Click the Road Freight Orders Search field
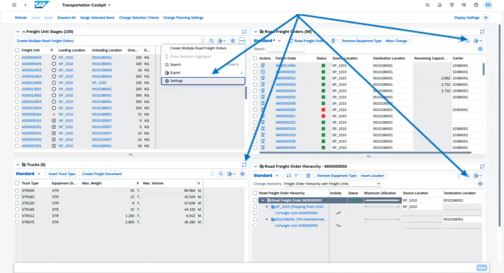Viewport: 504px width, 273px height. coord(285,49)
